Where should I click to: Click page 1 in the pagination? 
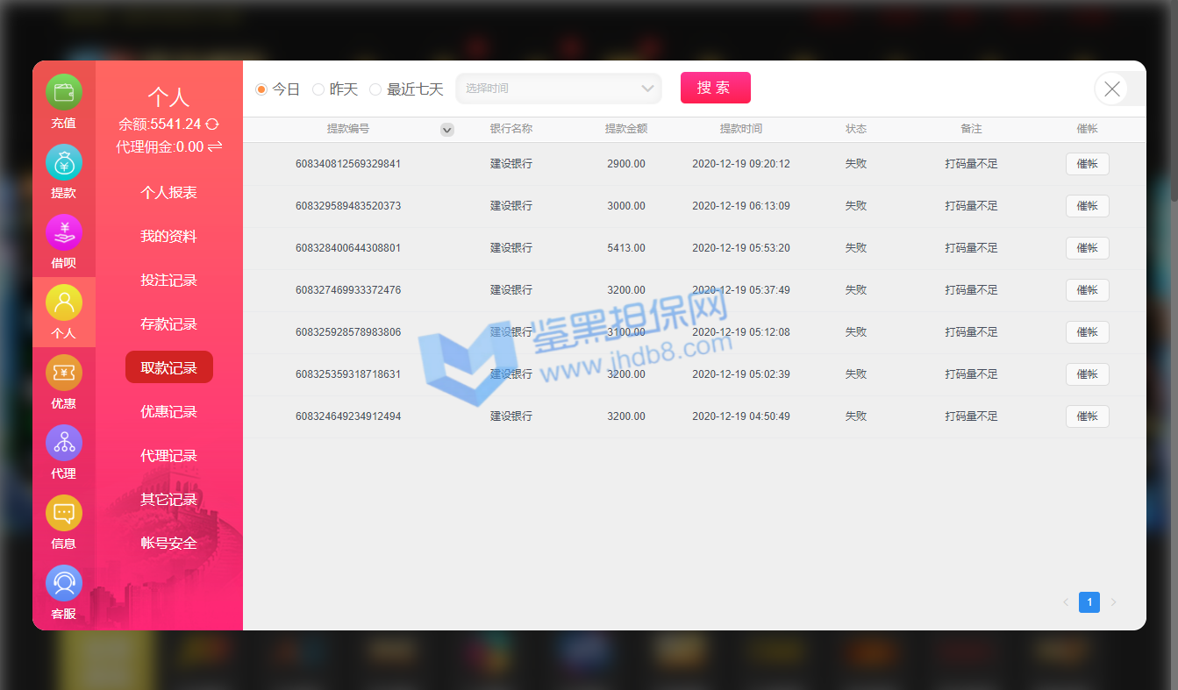[1089, 602]
